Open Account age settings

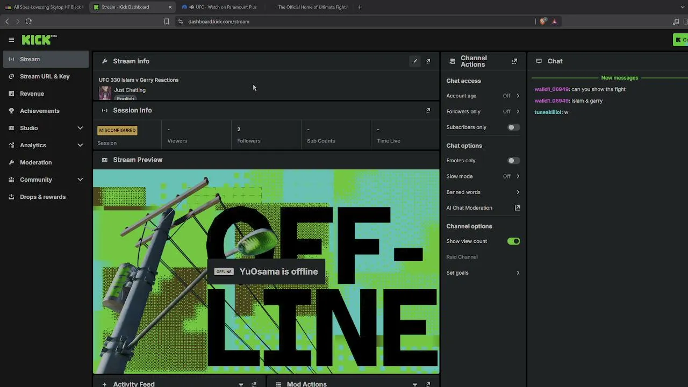click(x=483, y=96)
